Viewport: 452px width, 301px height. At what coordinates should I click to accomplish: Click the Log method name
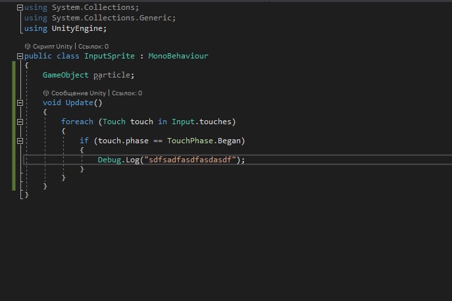(133, 160)
